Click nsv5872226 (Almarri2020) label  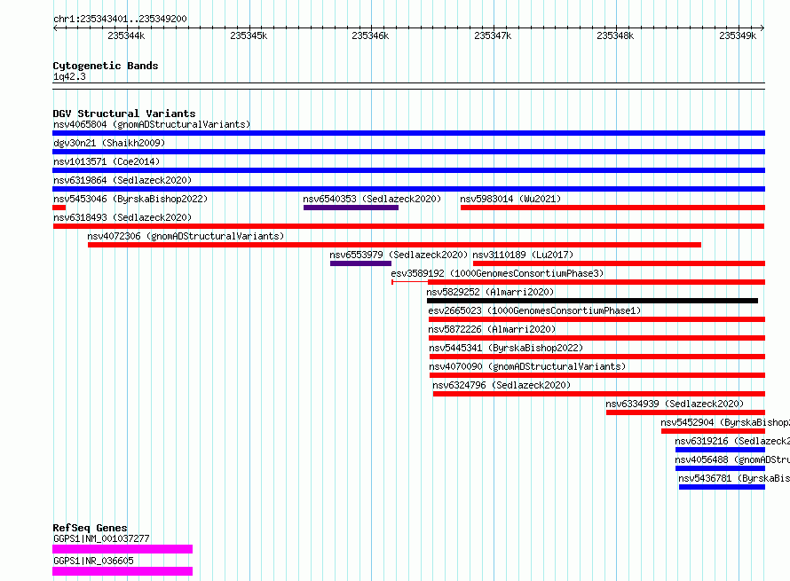click(492, 329)
